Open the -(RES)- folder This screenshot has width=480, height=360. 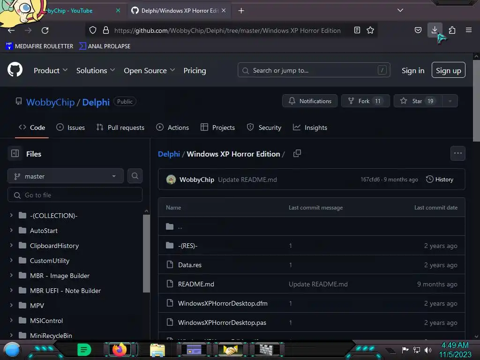pos(187,246)
